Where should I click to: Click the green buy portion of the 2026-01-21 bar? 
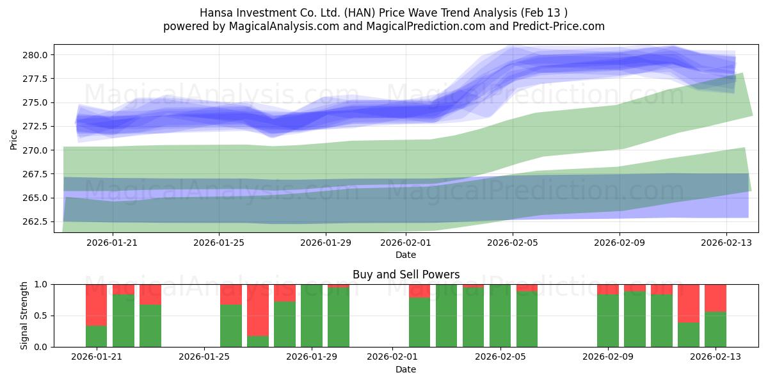click(97, 337)
